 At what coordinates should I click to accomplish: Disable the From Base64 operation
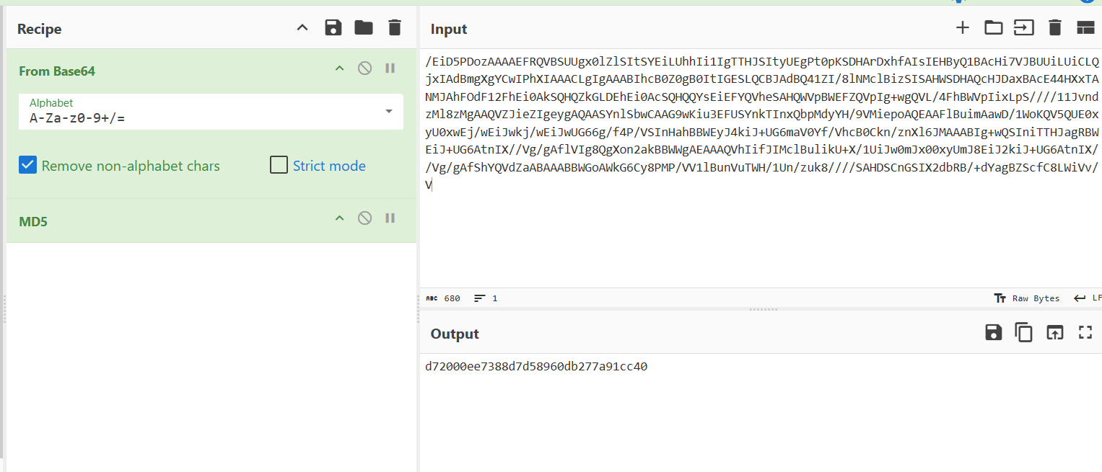pos(365,68)
